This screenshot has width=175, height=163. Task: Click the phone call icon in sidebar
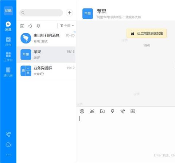pos(8,134)
